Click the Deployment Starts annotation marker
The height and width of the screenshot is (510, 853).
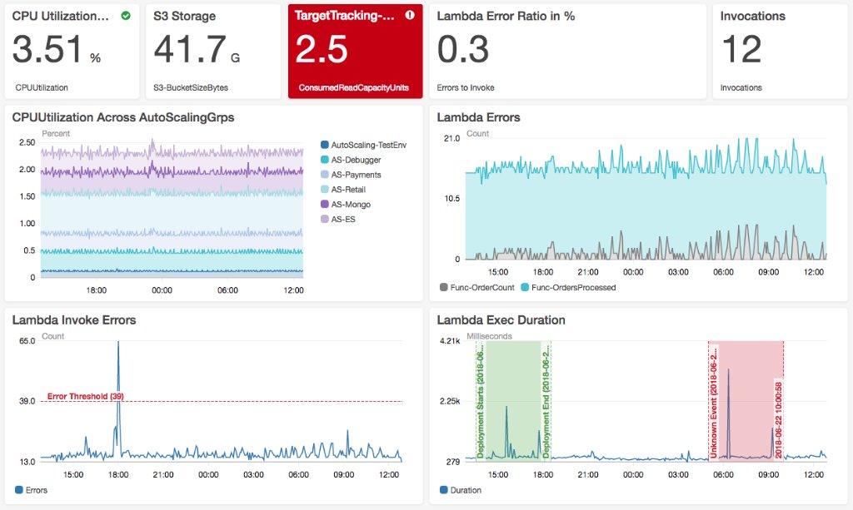[481, 404]
